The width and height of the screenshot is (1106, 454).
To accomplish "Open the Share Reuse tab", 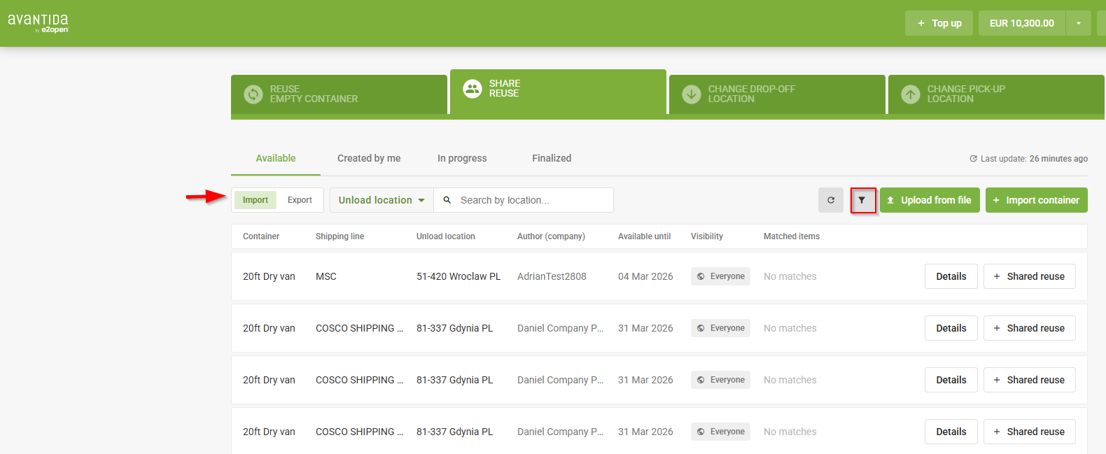I will coord(558,92).
